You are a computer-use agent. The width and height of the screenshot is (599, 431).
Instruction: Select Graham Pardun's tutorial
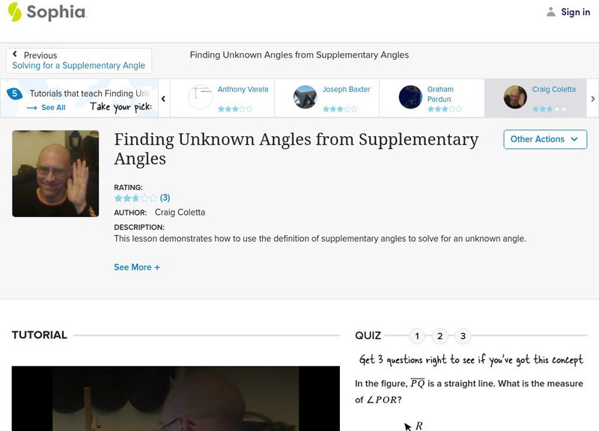click(x=432, y=98)
